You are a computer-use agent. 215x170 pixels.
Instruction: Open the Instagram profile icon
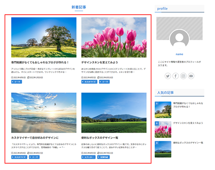coord(183,76)
